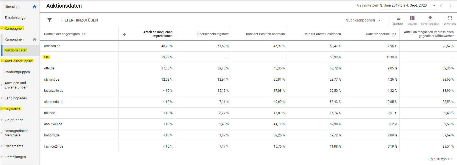Screen dimensions: 457x165
Task: Expand the Keywords sidebar section
Action: tap(2, 109)
